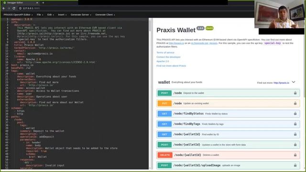Open the PRAXIS OpenAPI Editor menu
Screen dimensions: 306x172
coord(18,15)
